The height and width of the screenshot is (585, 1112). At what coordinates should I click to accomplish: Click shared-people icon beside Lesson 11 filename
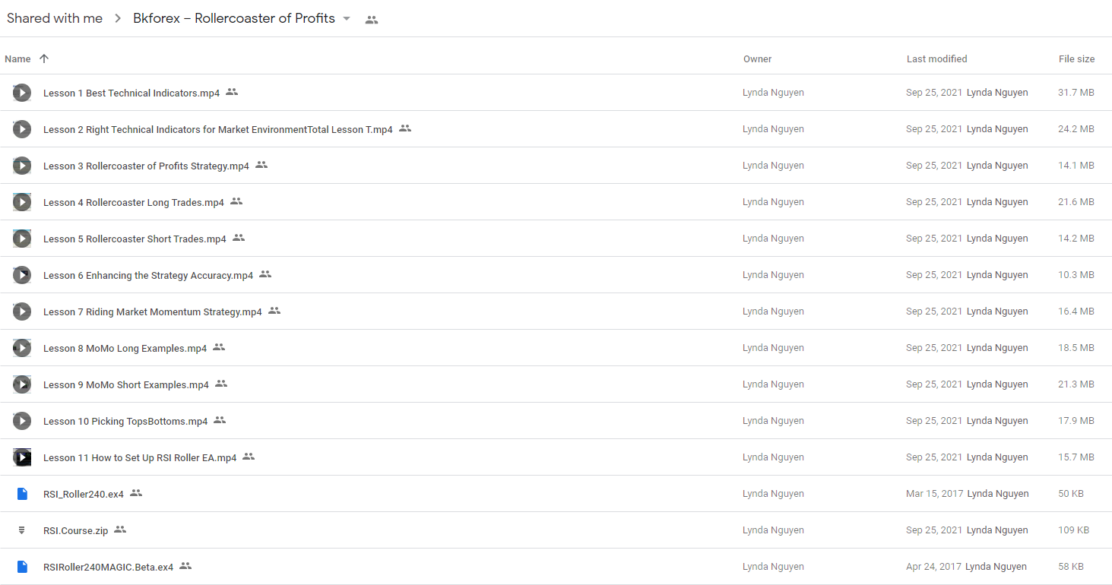(249, 457)
